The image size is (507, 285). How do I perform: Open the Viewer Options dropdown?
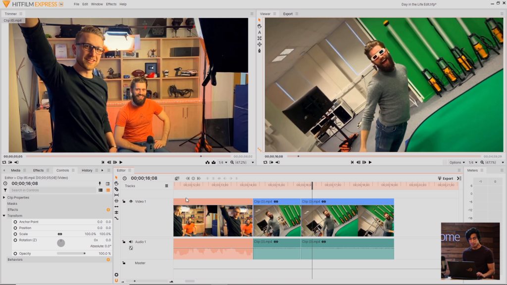(x=457, y=162)
